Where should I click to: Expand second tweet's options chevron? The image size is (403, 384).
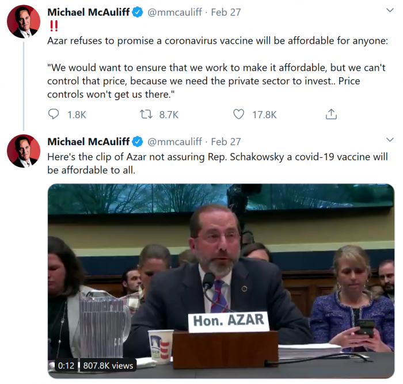click(x=390, y=140)
